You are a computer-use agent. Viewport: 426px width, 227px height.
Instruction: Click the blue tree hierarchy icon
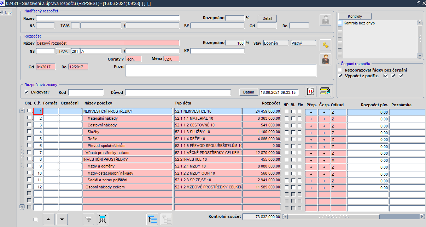[152, 219]
